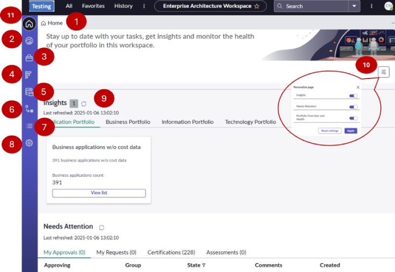Click the Enterprise Architecture Workspace pill
Screen dimensions: 395x272
point(210,6)
